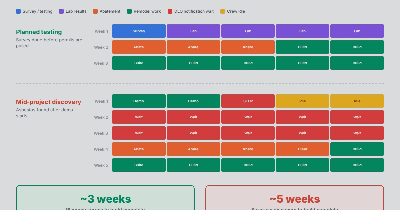Click Week 3 label under Mid-project discovery

pos(101,133)
